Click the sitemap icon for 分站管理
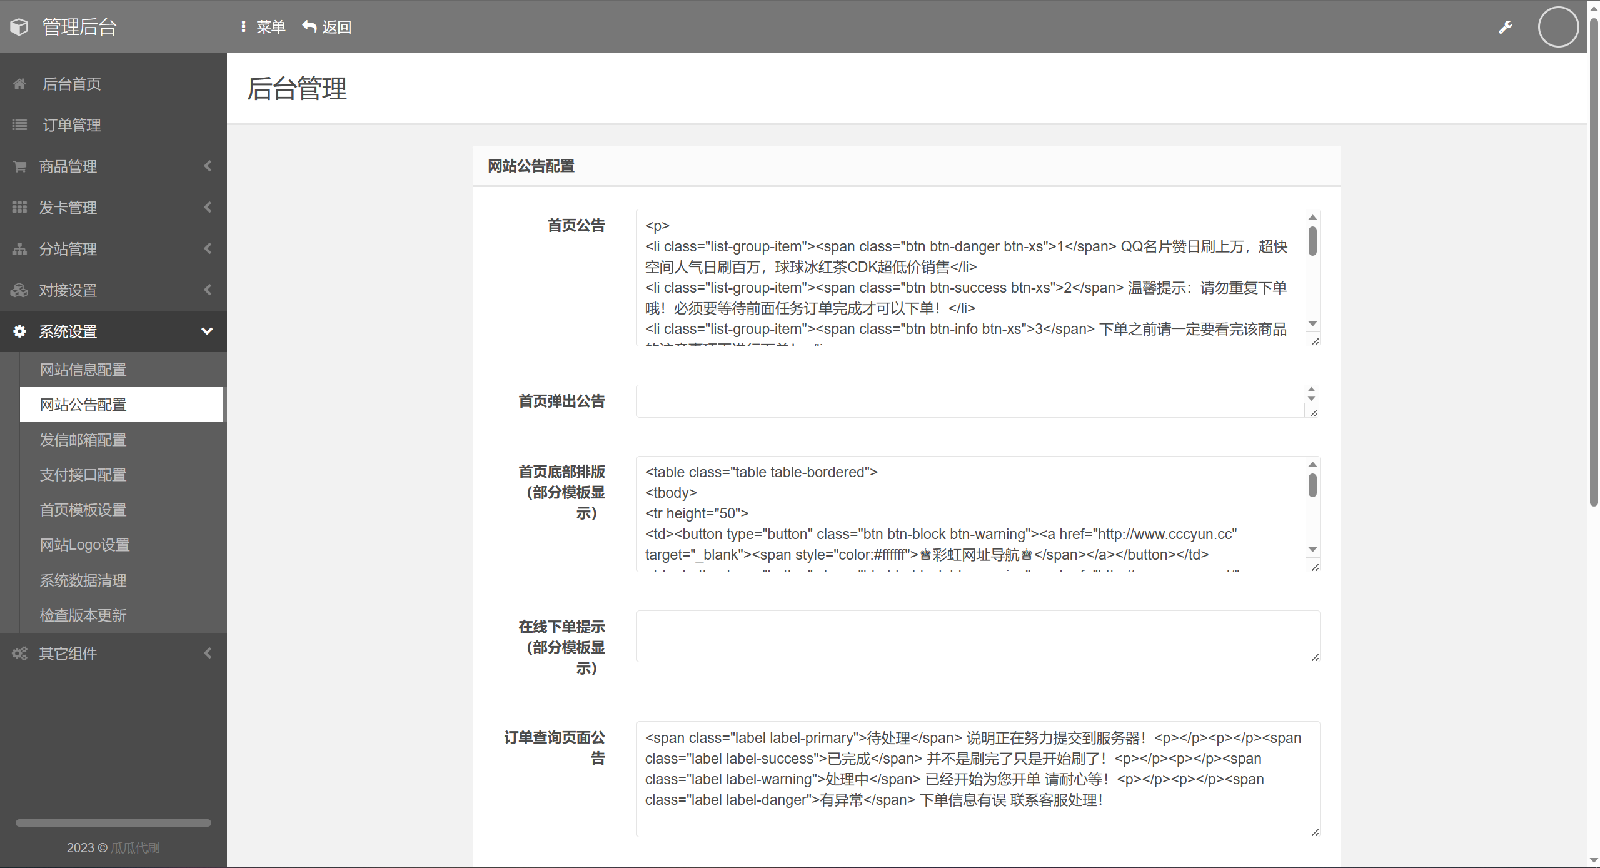The width and height of the screenshot is (1600, 868). (x=19, y=249)
